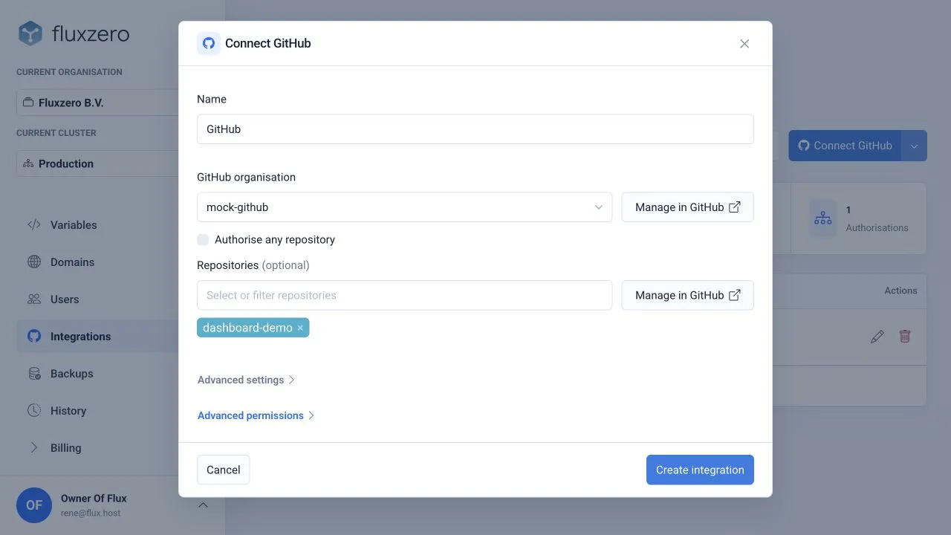Enable Authorise any repository checkbox
Image resolution: width=951 pixels, height=535 pixels.
tap(203, 240)
